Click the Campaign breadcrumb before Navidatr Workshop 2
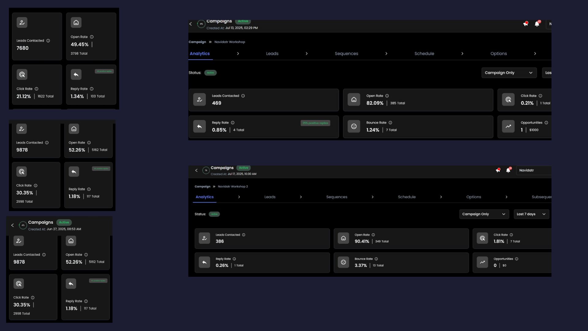This screenshot has width=588, height=331. tap(202, 187)
